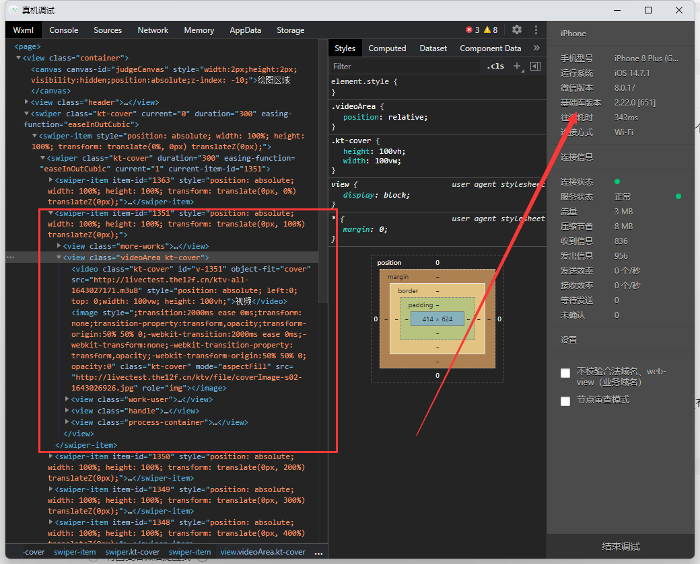The width and height of the screenshot is (700, 564).
Task: Expand the view class="handle" node
Action: (x=67, y=410)
